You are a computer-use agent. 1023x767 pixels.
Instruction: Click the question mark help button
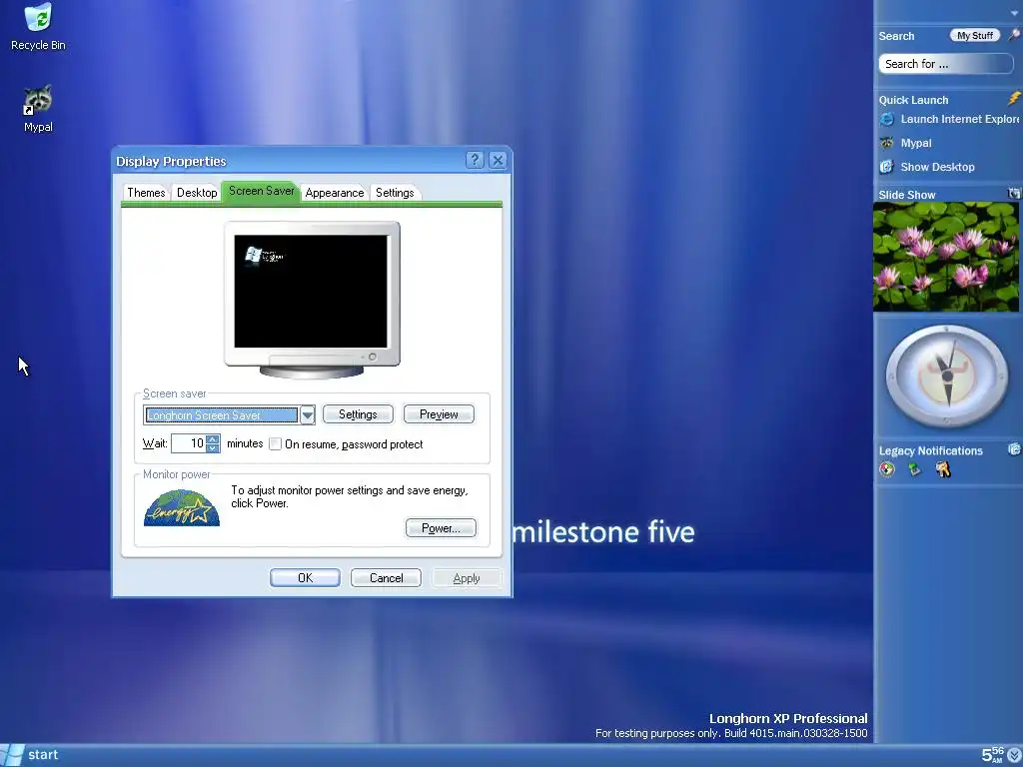click(475, 160)
